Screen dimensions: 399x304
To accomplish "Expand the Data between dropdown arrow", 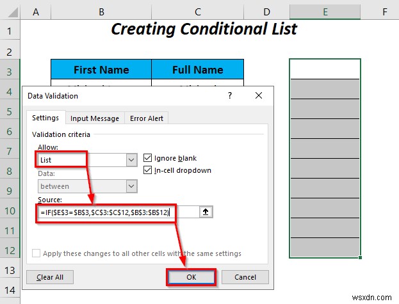I will coord(131,186).
